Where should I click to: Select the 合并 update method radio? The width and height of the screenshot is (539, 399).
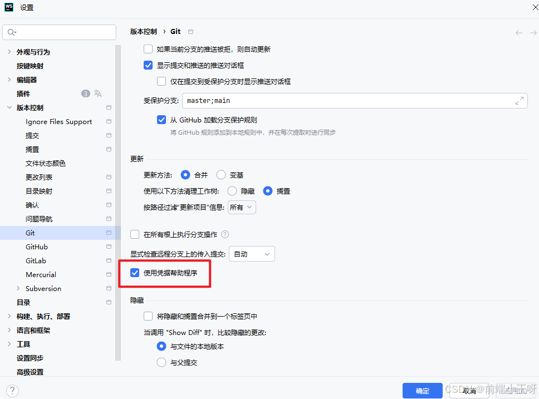pyautogui.click(x=185, y=175)
